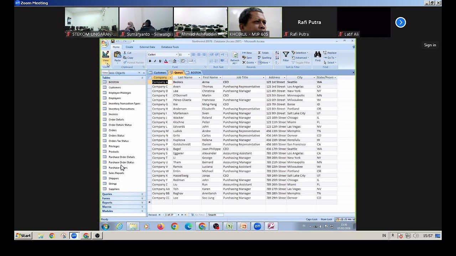
Task: Click the Delete record button
Action: tap(248, 63)
